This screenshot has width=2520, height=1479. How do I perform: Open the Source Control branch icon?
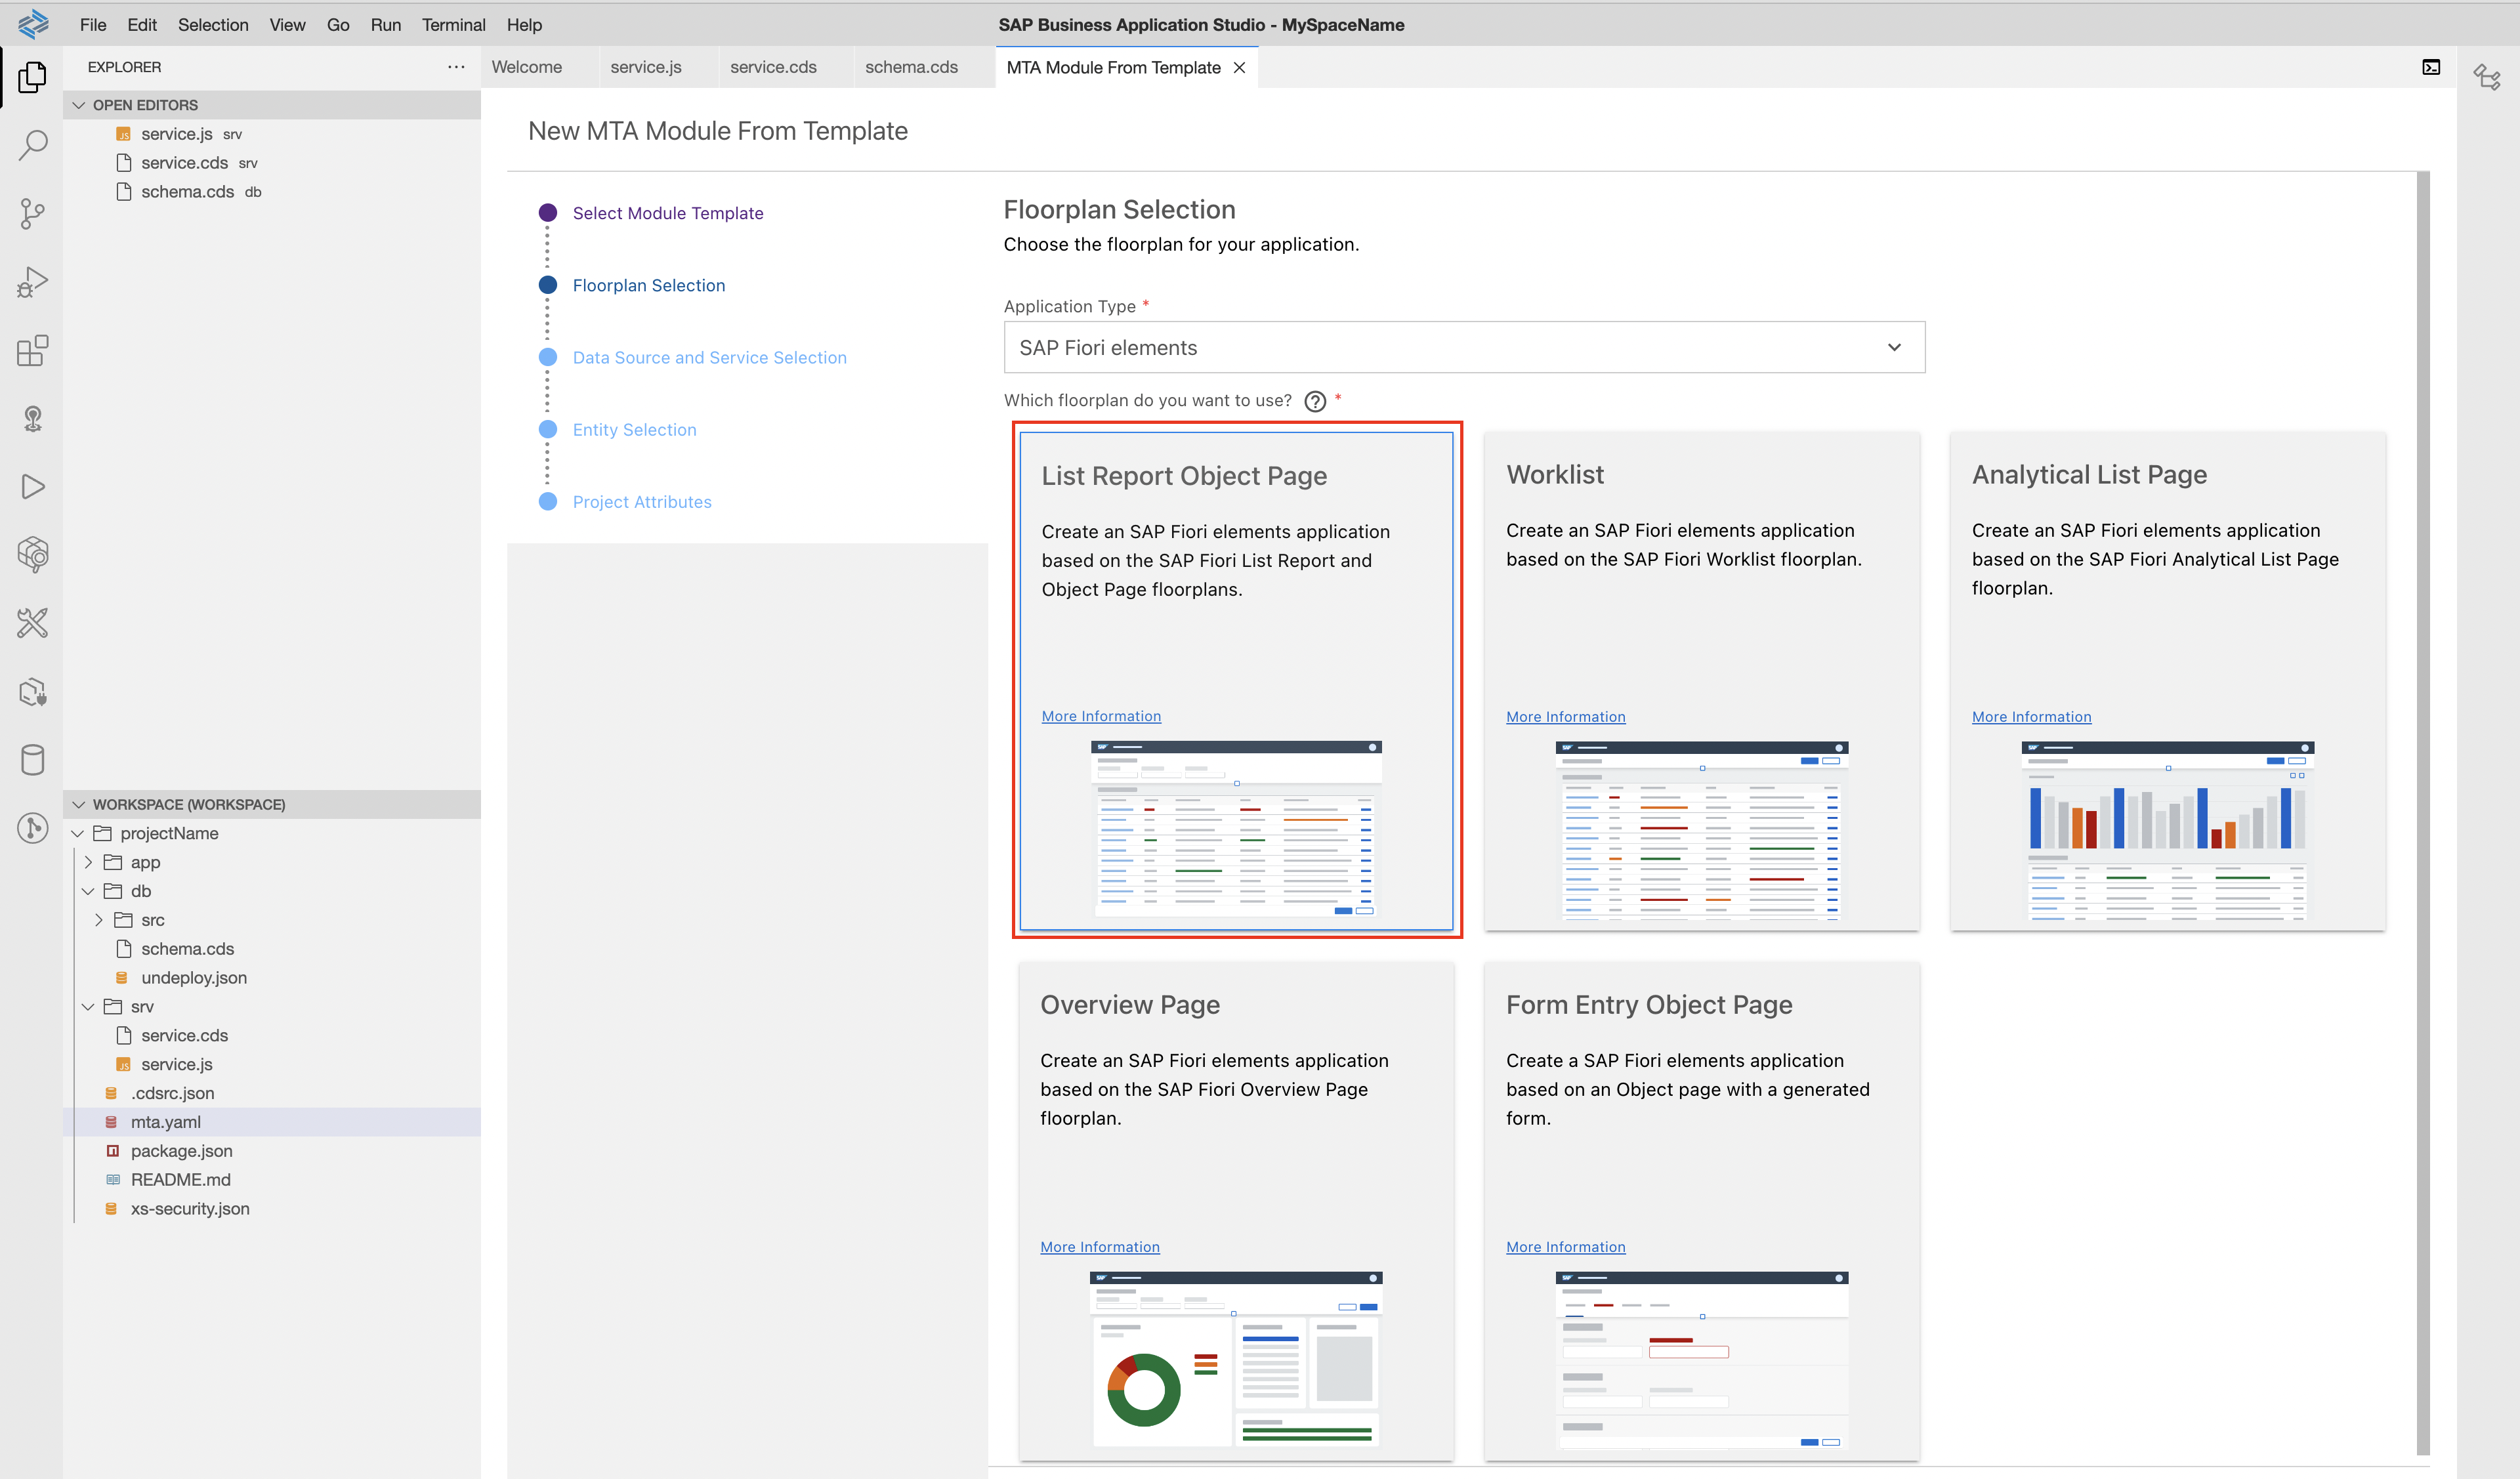tap(32, 213)
